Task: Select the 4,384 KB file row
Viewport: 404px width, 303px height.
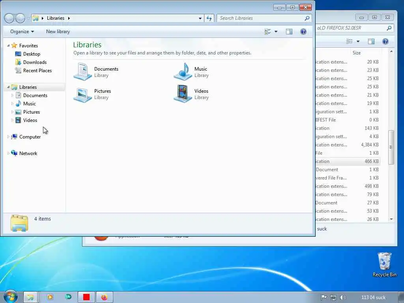Action: click(x=348, y=145)
